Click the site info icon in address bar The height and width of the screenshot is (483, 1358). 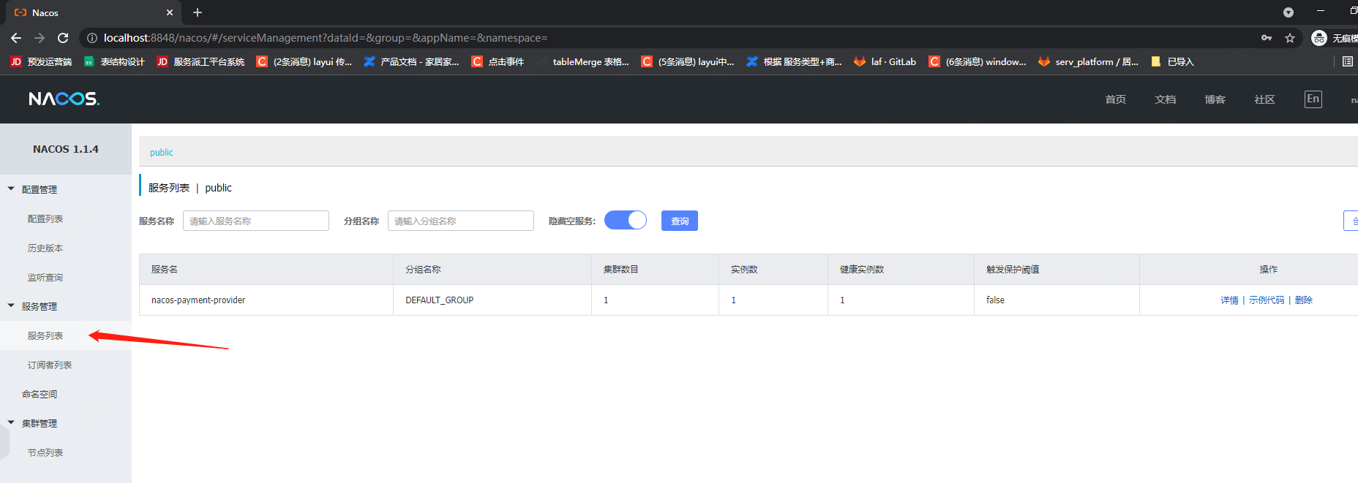pyautogui.click(x=92, y=38)
